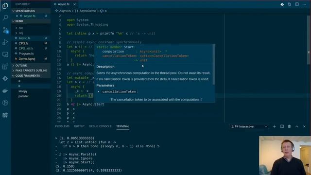The width and height of the screenshot is (311, 175).
Task: Select code fragment 'a'
Action: (x=31, y=81)
